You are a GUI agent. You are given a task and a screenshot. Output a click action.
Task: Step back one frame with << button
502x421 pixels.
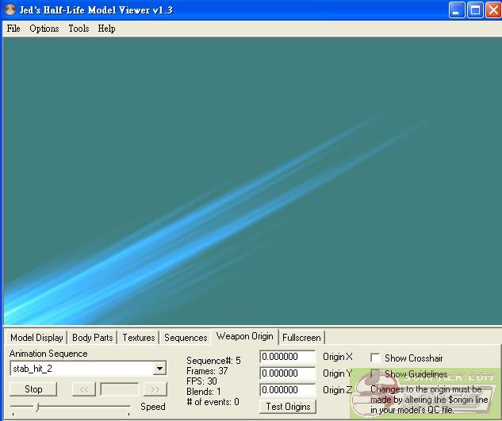[x=83, y=389]
